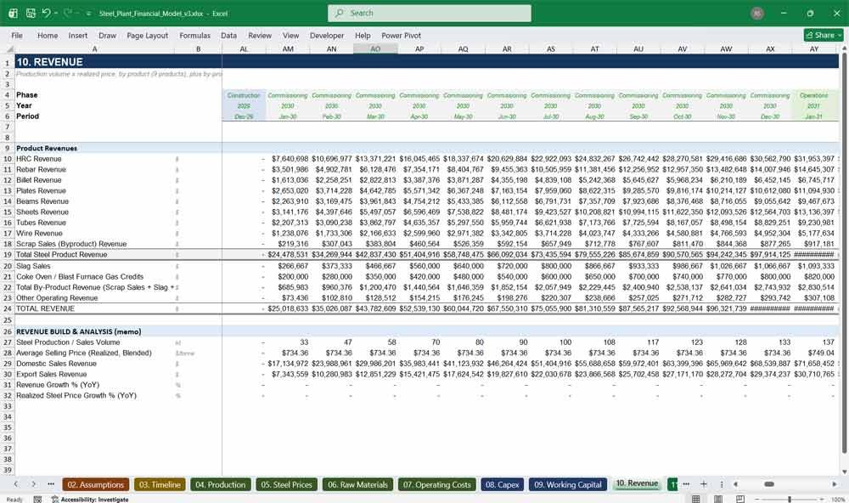Viewport: 849px width, 503px height.
Task: Click Accessibility: Investigate in status bar
Action: click(90, 500)
